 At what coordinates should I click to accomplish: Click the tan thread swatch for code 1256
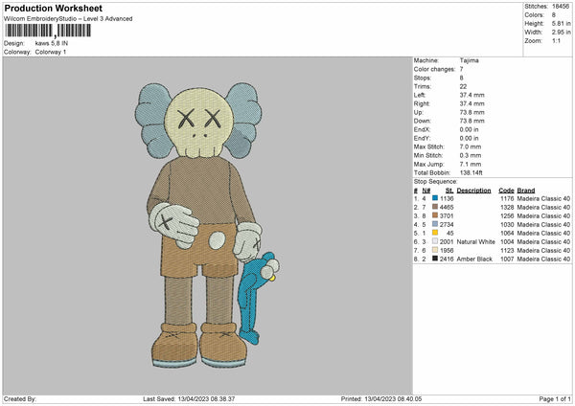pos(435,215)
